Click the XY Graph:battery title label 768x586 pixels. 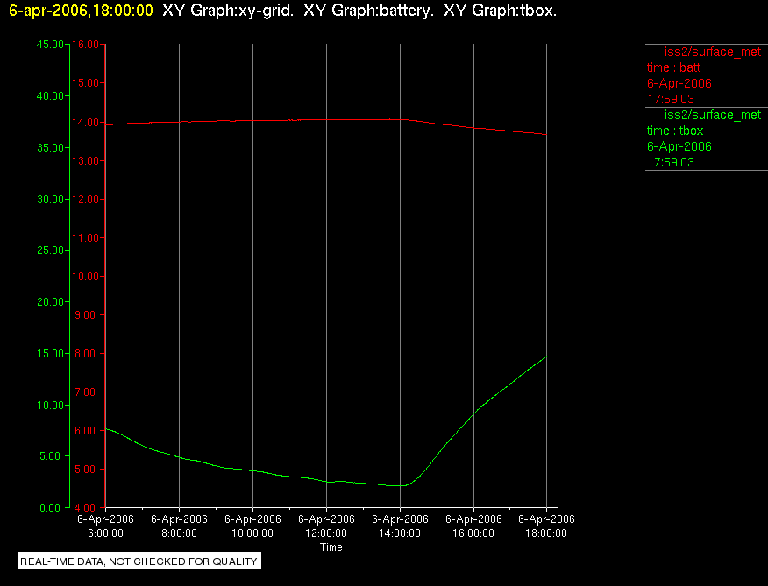pyautogui.click(x=369, y=11)
